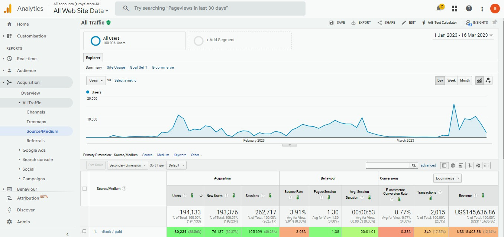
Task: Open the Other primary dimension dropdown
Action: (x=197, y=155)
